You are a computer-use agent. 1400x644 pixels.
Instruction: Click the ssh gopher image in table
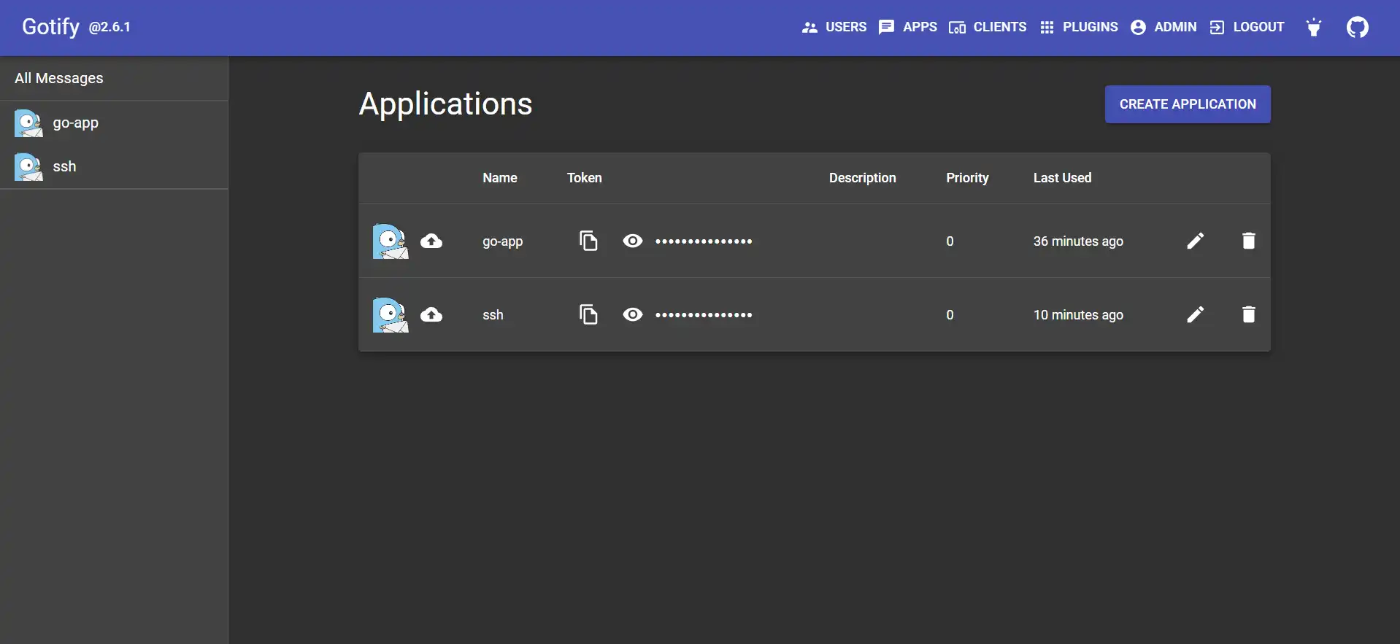pyautogui.click(x=391, y=315)
